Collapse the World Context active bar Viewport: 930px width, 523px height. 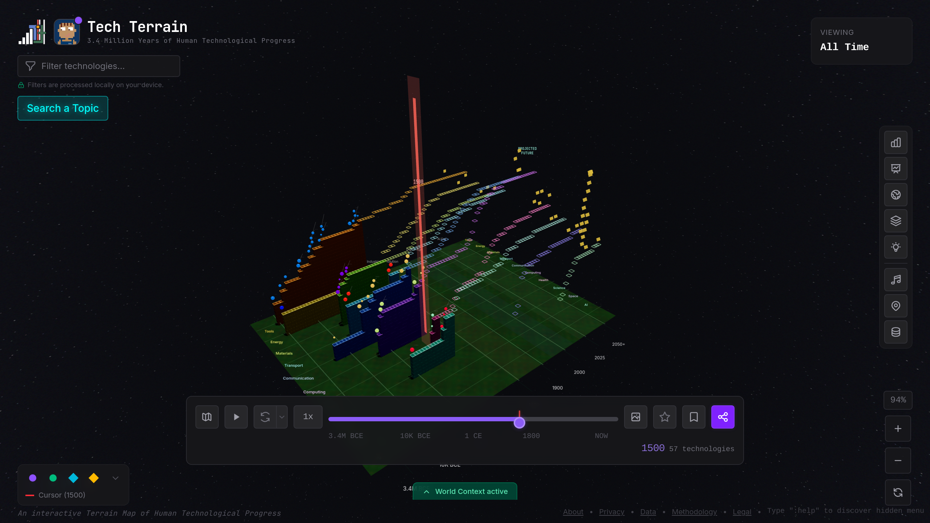[x=465, y=491]
